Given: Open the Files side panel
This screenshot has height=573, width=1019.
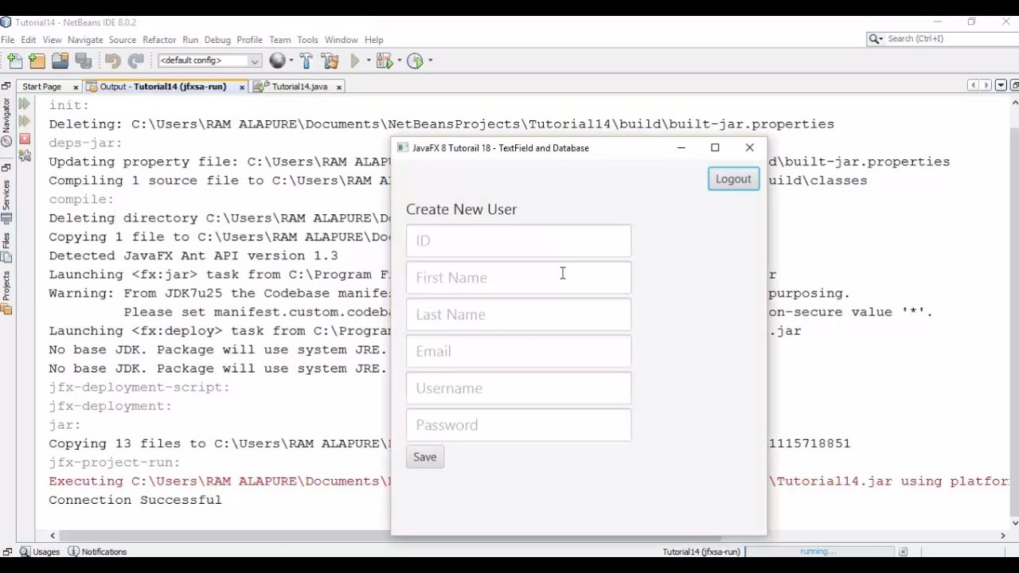Looking at the screenshot, I should (x=6, y=248).
